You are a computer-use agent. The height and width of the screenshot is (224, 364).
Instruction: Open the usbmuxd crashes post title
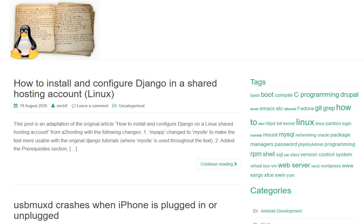[115, 210]
